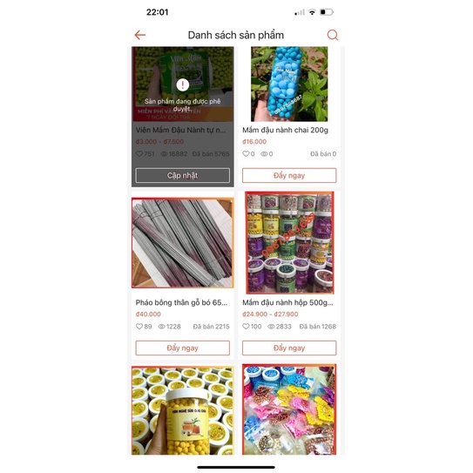The image size is (473, 473).
Task: Tap eye views icon on Mầm đậu nành hộp 500g
Action: [271, 327]
